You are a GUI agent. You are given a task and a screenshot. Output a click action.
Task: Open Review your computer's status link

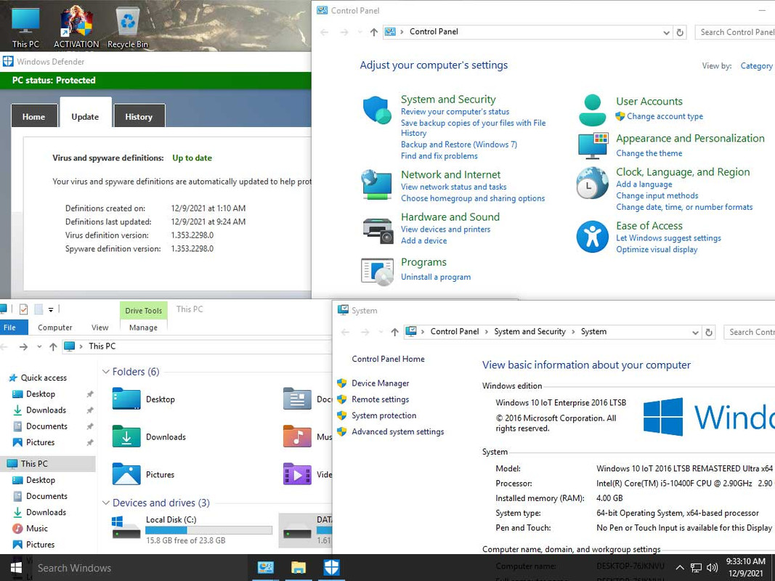point(455,112)
